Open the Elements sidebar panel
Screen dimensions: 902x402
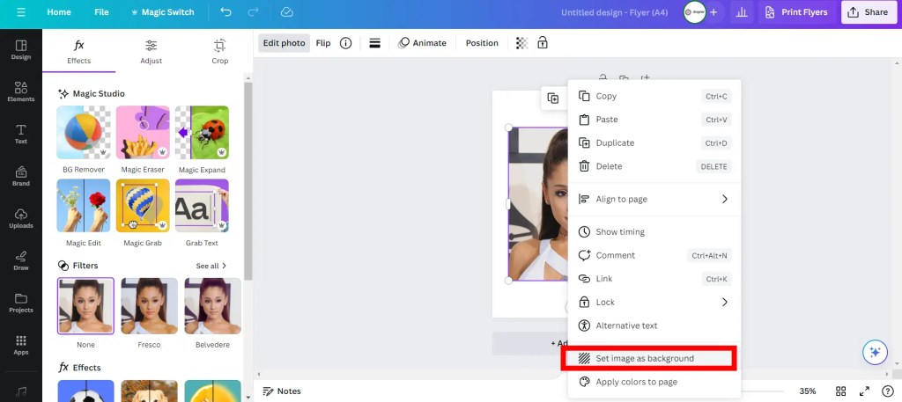coord(20,91)
